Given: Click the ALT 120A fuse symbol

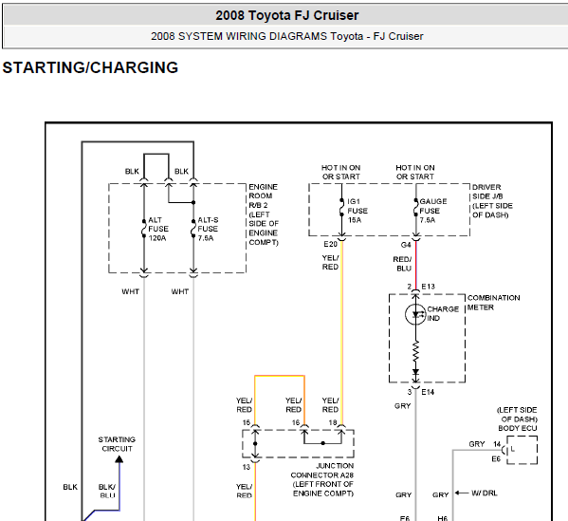Looking at the screenshot, I should pyautogui.click(x=144, y=229).
